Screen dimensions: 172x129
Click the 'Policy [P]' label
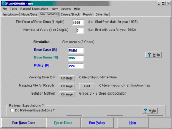click(x=42, y=65)
